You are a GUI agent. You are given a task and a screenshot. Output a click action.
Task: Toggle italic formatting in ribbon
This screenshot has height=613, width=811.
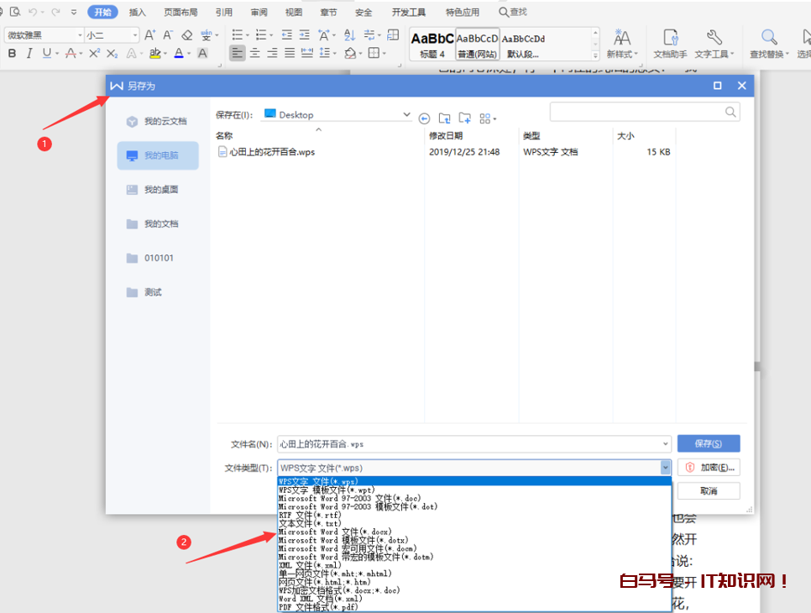(x=29, y=53)
